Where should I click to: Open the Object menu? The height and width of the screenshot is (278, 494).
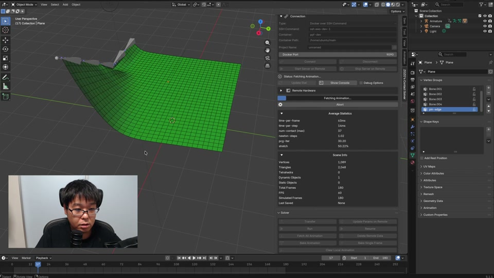[76, 5]
